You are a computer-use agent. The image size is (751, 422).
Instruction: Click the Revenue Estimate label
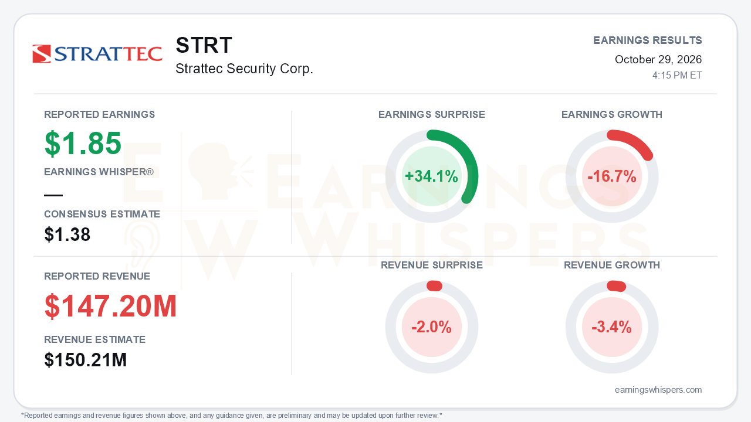[95, 340]
